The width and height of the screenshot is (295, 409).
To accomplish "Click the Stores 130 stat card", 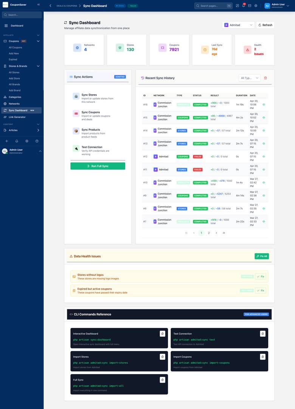I will [x=127, y=50].
